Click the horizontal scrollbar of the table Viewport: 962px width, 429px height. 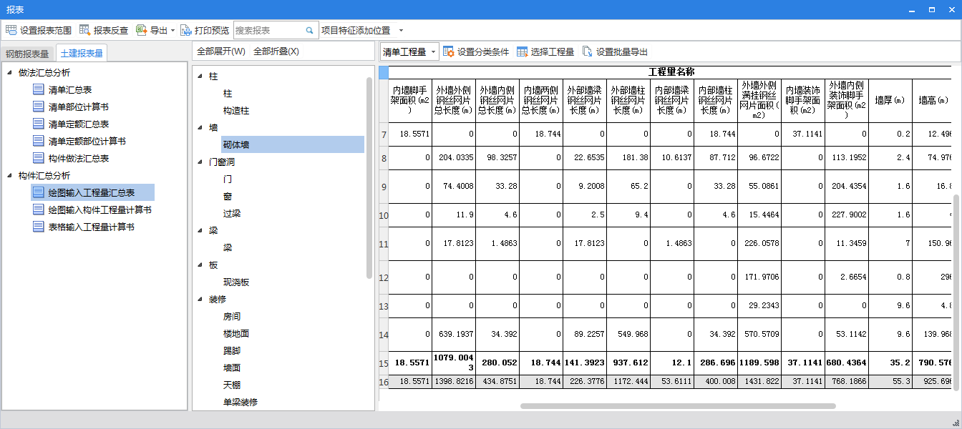pos(678,406)
